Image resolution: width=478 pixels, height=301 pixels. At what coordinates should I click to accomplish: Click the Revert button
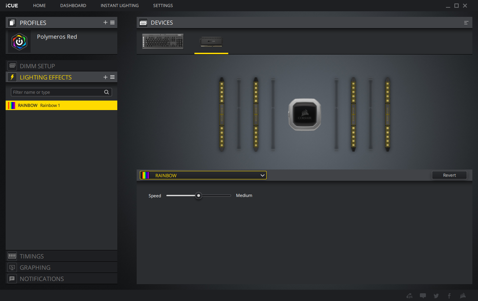(x=449, y=175)
